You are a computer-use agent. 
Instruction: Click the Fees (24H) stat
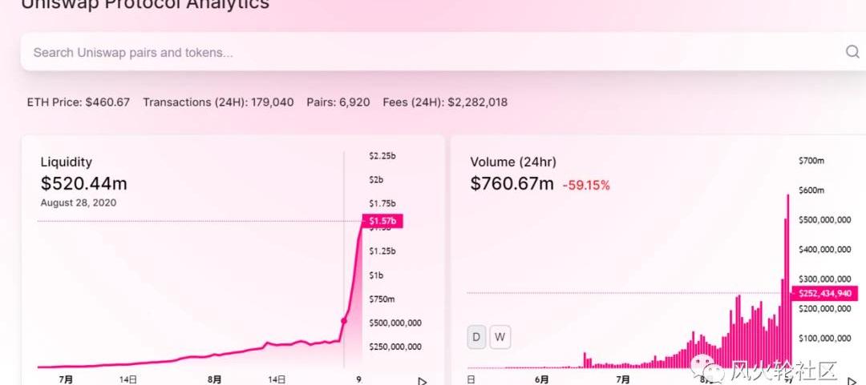[x=445, y=102]
